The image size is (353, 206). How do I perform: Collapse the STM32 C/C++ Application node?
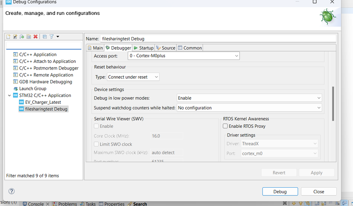[x=10, y=96]
